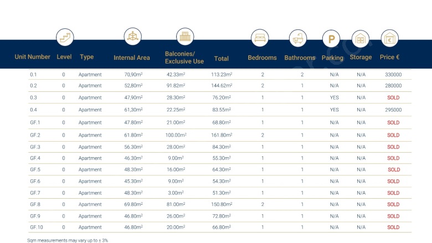Click the Parking P icon
Viewport: 432px width, 243px height.
click(331, 39)
